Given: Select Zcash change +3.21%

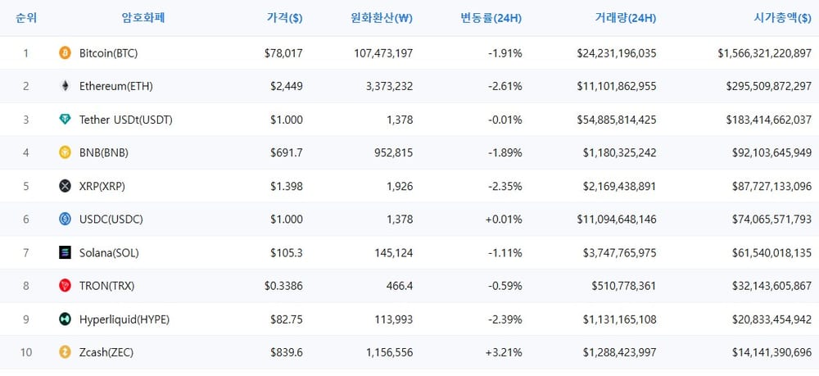Looking at the screenshot, I should coord(504,353).
